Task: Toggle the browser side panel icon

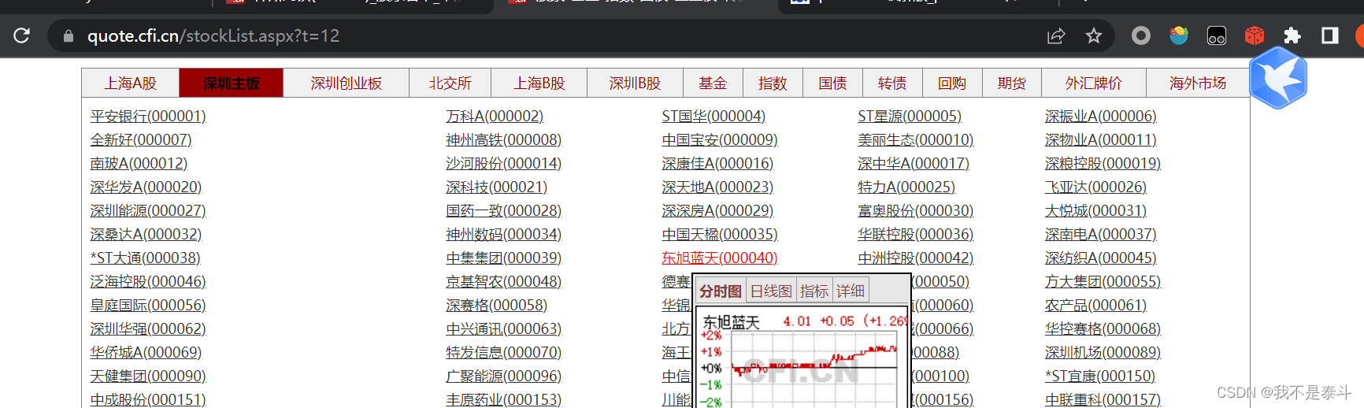Action: coord(1330,35)
